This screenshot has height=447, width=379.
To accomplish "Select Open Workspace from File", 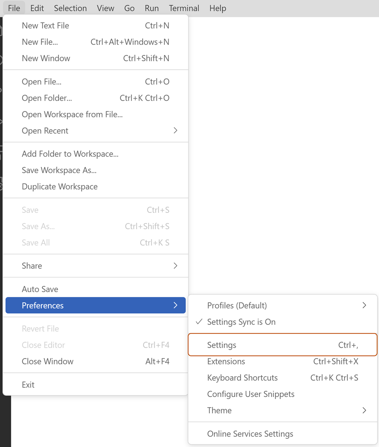I will (x=72, y=114).
